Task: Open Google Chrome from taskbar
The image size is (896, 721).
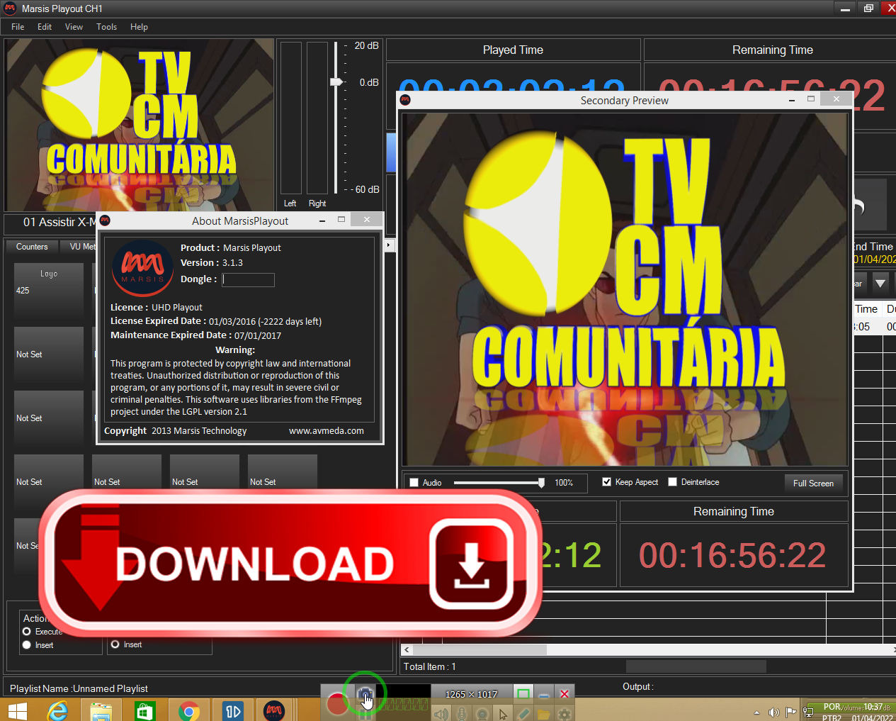Action: tap(189, 710)
